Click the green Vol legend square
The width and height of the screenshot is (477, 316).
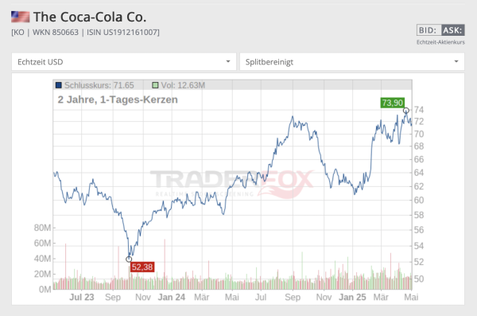coord(155,85)
